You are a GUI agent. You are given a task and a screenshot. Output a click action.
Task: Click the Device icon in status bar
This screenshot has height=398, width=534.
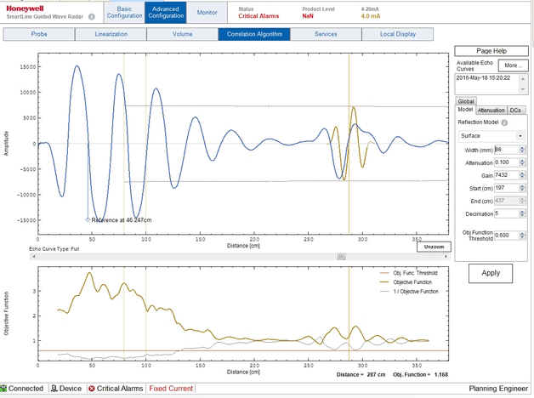pyautogui.click(x=54, y=389)
